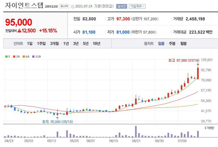The image size is (218, 147).
Task: Click the purple 거래량 legend marker
Action: 205,128
